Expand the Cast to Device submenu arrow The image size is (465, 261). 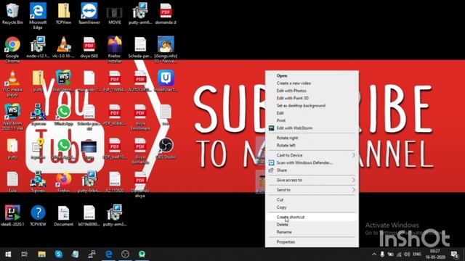[x=353, y=155]
